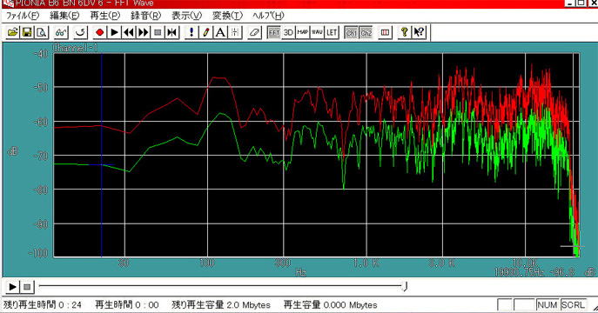Open the 表示(V) menu
The width and height of the screenshot is (598, 313).
[x=186, y=16]
